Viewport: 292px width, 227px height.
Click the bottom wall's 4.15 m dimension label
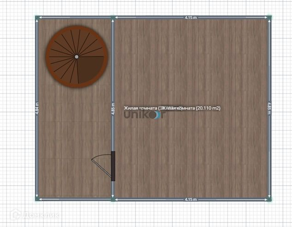191,199
